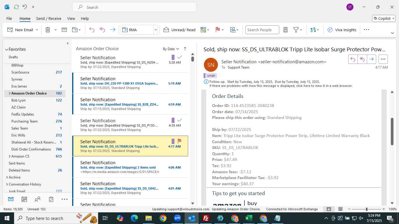399x224 pixels.
Task: Reply All from reading pane header
Action: pos(362,59)
